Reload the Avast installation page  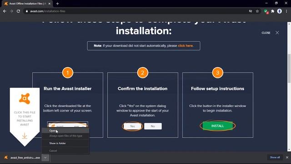[x=18, y=11]
